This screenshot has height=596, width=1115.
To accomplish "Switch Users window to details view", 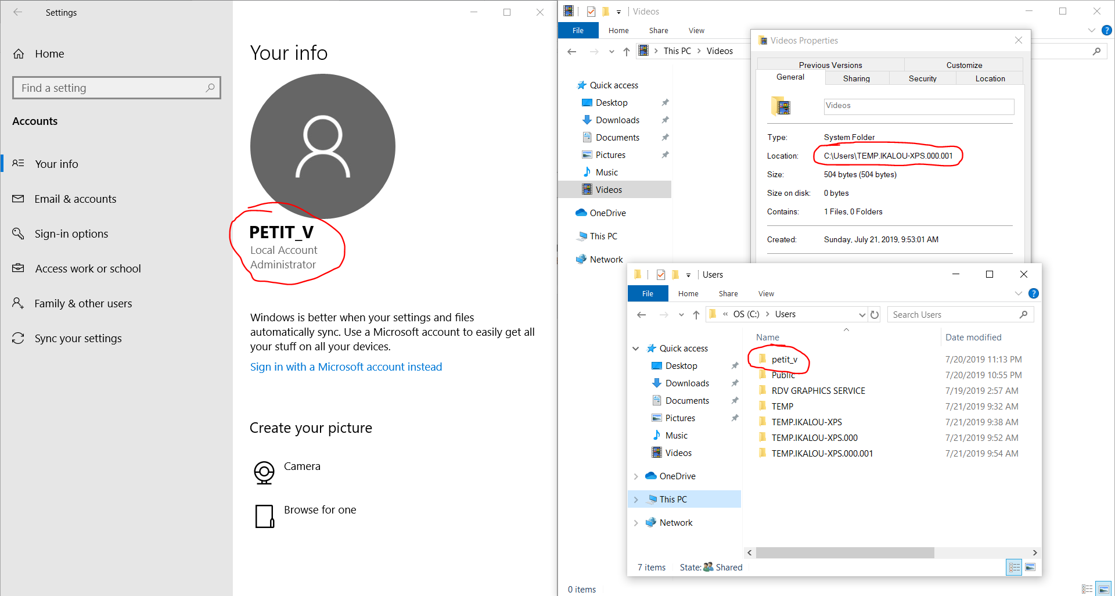I will tap(1014, 567).
